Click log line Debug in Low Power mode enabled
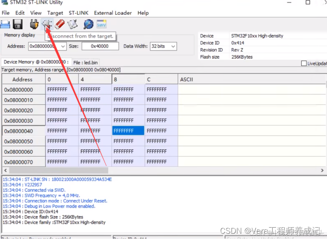Image resolution: width=327 pixels, height=239 pixels. (x=49, y=206)
